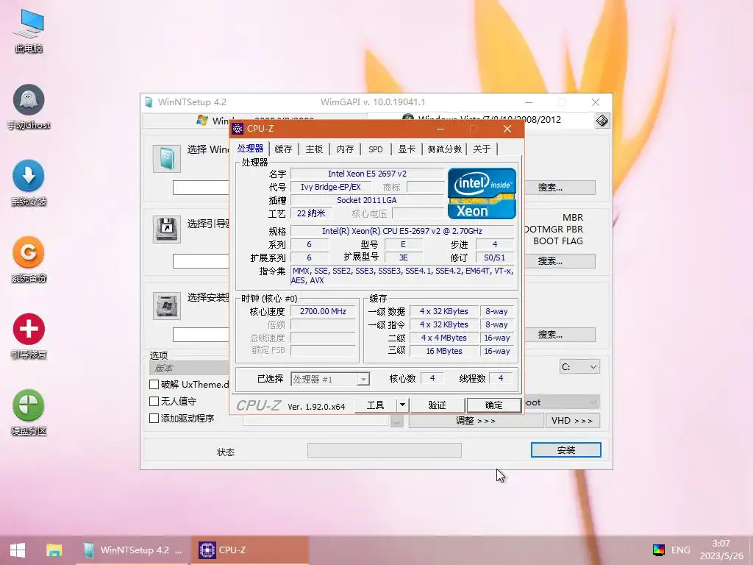The height and width of the screenshot is (565, 753).
Task: Click the installation drive icon in WinNTSetup
Action: tap(167, 305)
